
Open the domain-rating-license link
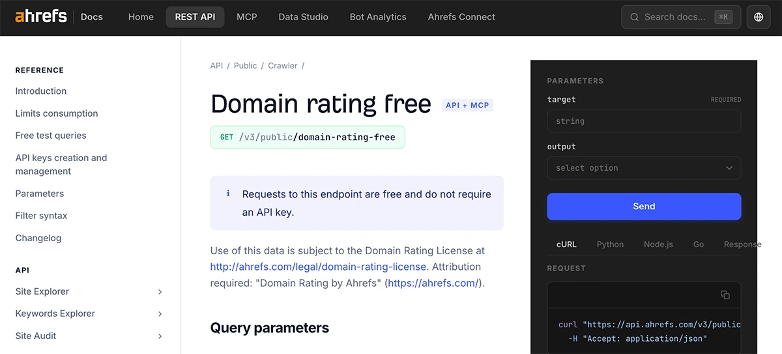pos(318,267)
